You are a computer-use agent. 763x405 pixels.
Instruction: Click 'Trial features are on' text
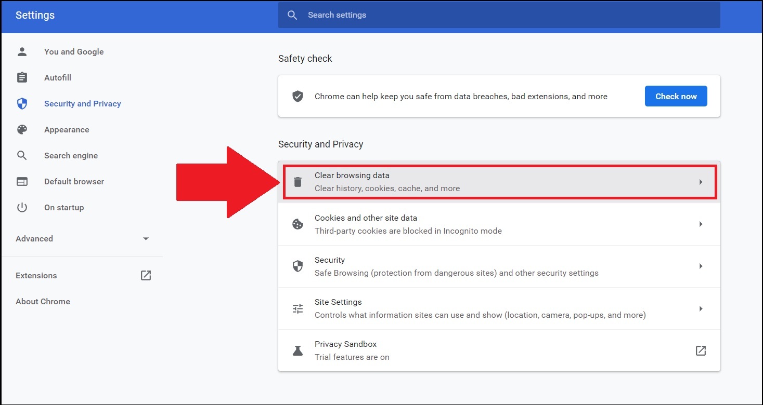[352, 357]
